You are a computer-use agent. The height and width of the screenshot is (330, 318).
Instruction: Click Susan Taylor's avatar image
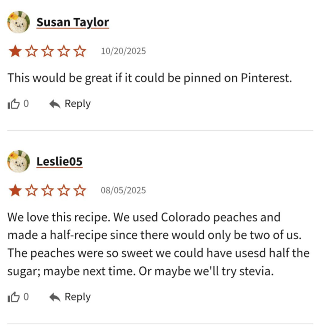click(x=19, y=22)
